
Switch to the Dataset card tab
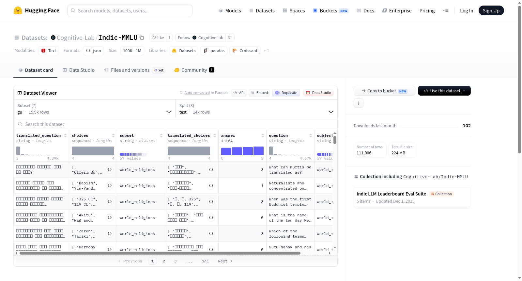35,70
